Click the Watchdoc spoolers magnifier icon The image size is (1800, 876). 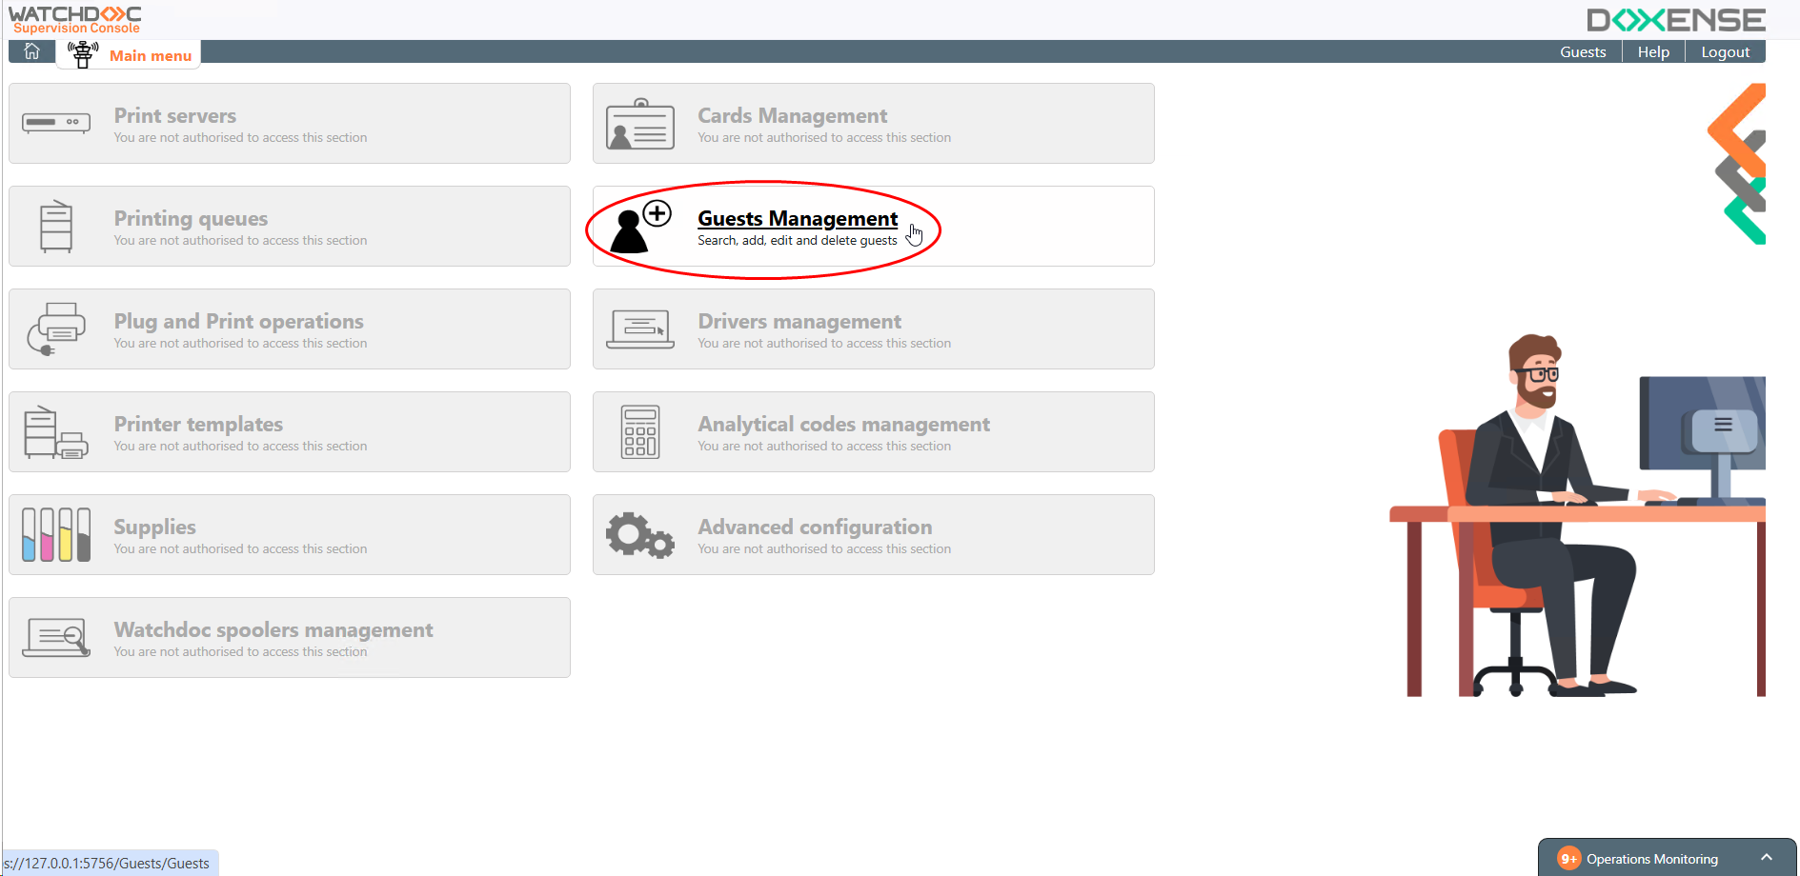click(56, 638)
